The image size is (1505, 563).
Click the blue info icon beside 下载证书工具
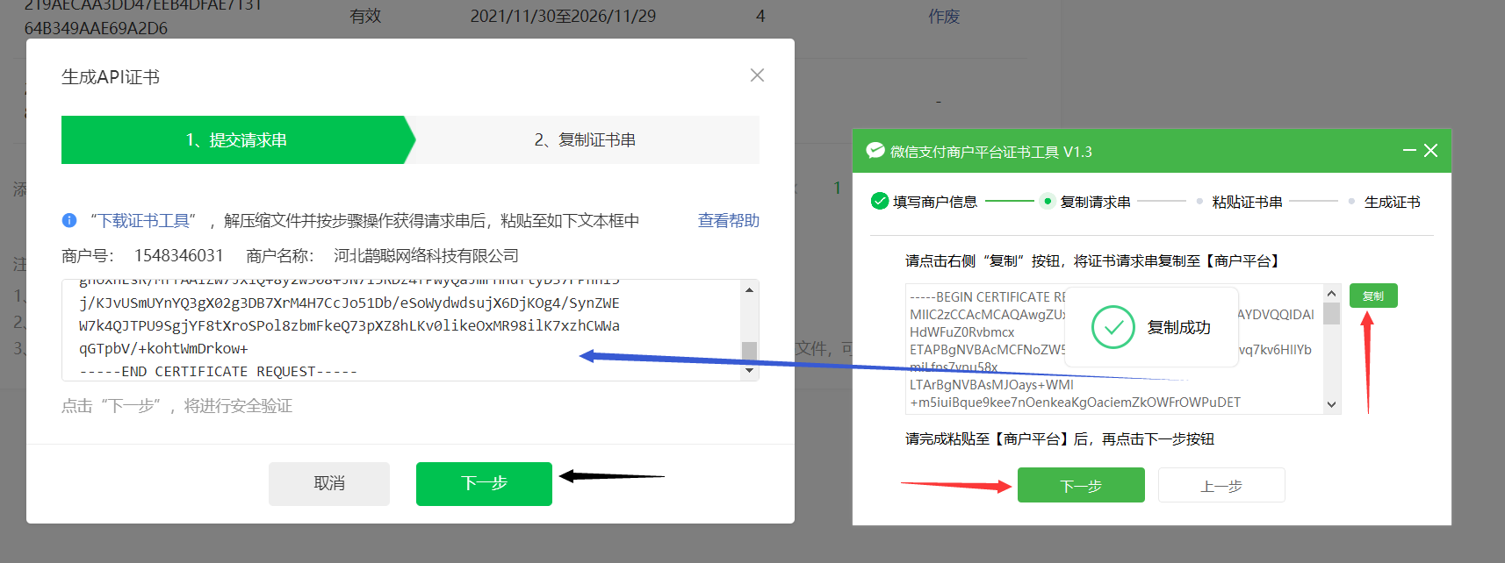click(x=69, y=220)
